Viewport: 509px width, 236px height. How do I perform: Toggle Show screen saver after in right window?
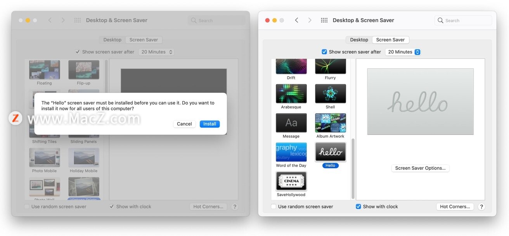(324, 52)
